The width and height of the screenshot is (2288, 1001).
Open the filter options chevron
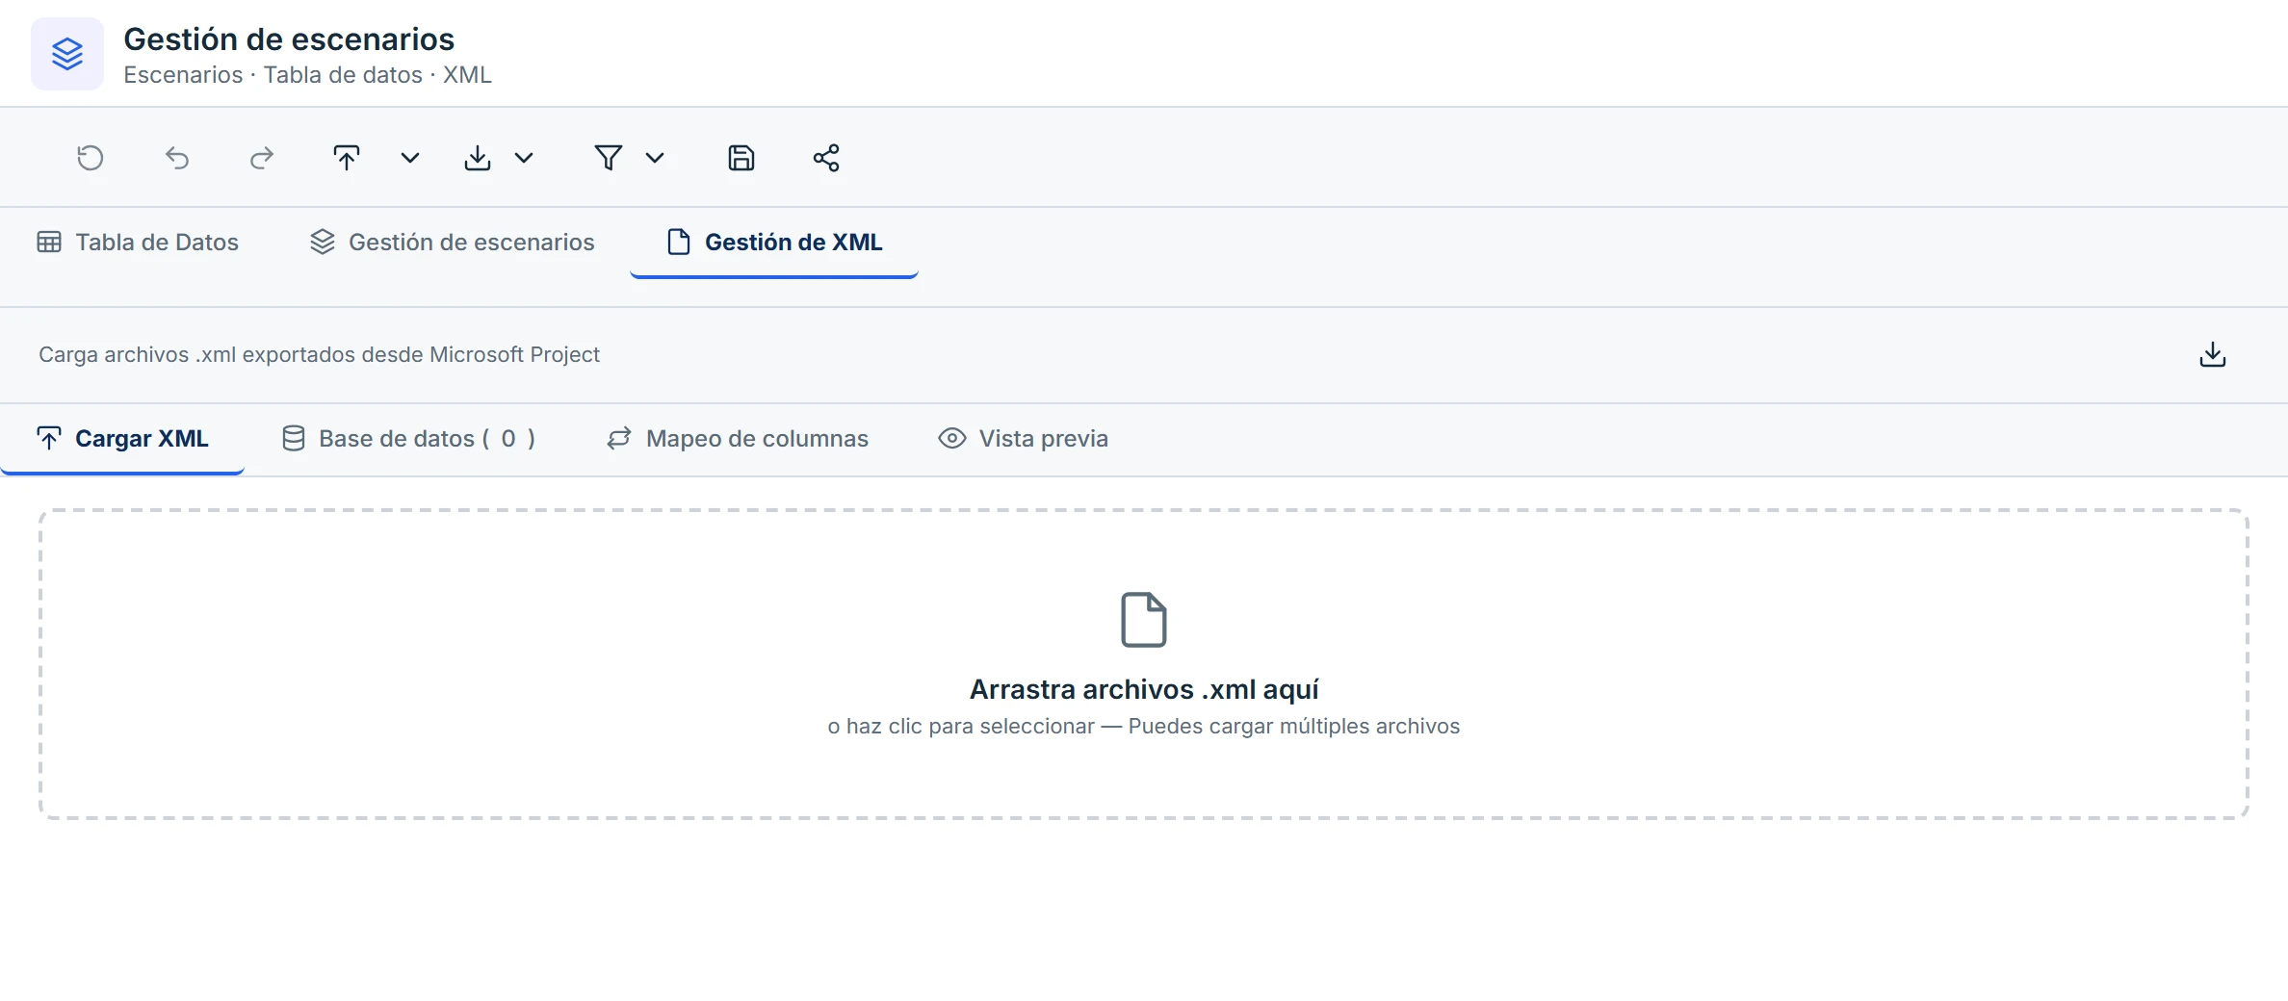655,158
